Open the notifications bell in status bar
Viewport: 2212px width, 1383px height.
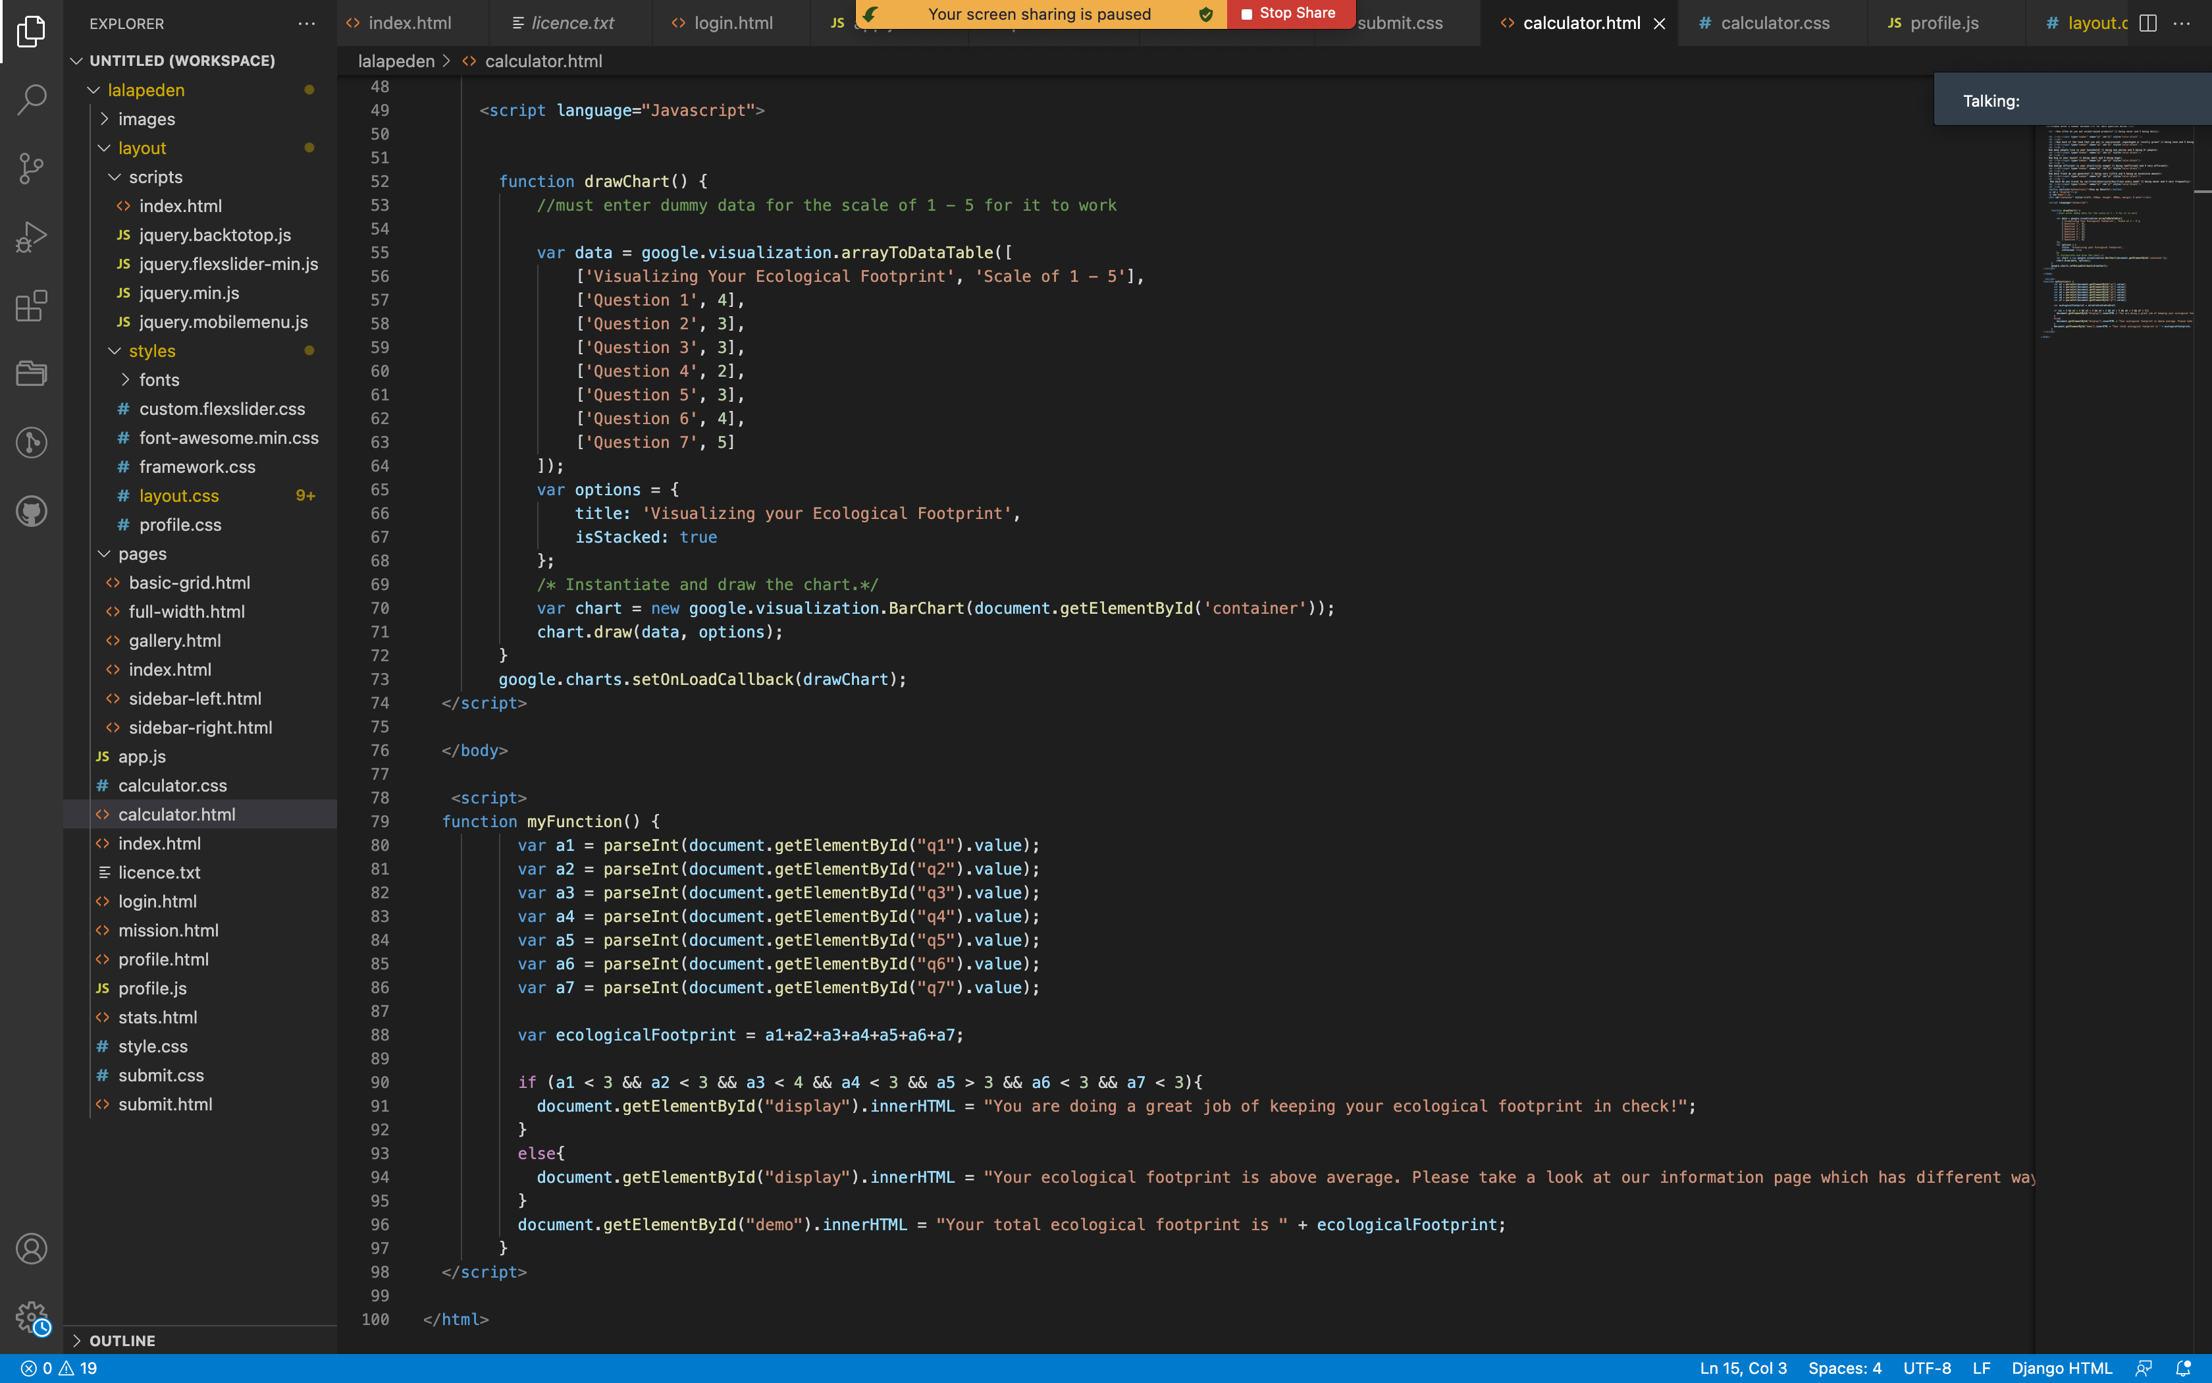coord(2183,1369)
